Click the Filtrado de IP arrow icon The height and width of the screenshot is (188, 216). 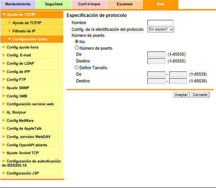tap(10, 30)
